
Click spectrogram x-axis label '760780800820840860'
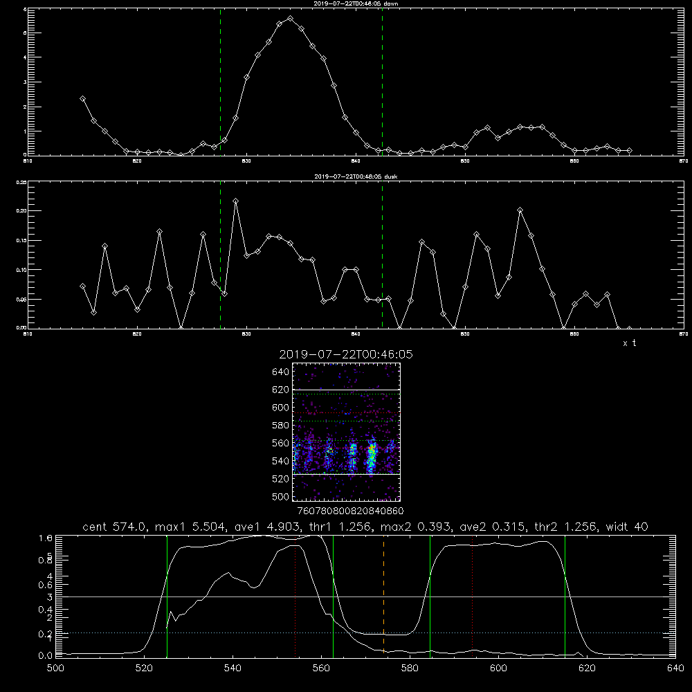point(350,511)
